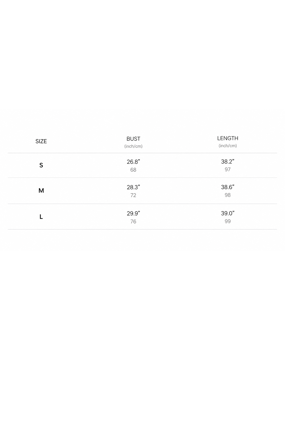Image resolution: width=285 pixels, height=427 pixels.
Task: Click the BUST column header
Action: tap(133, 139)
